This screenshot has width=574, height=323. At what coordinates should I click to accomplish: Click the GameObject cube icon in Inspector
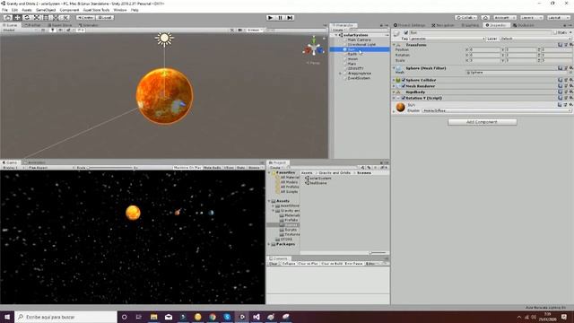[x=396, y=33]
